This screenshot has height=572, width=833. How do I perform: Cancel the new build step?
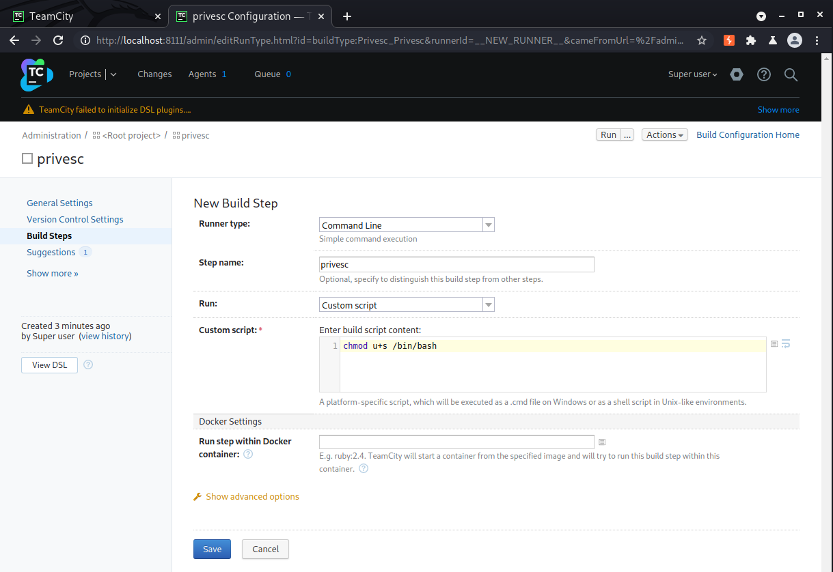pos(265,549)
